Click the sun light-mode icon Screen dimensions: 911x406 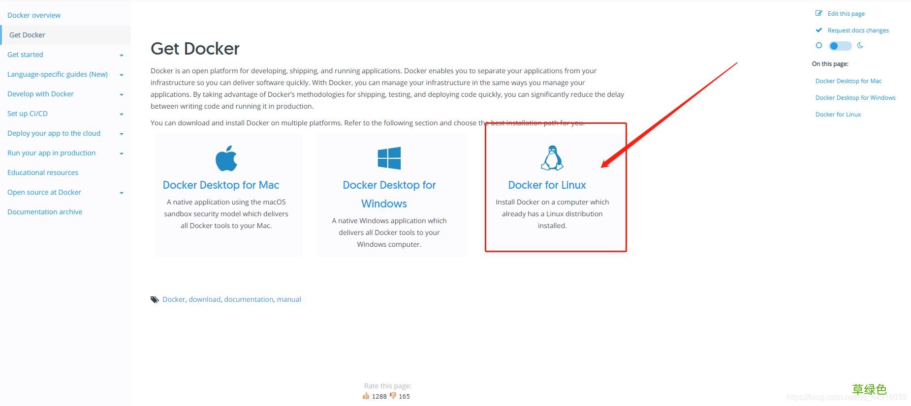[x=819, y=45]
